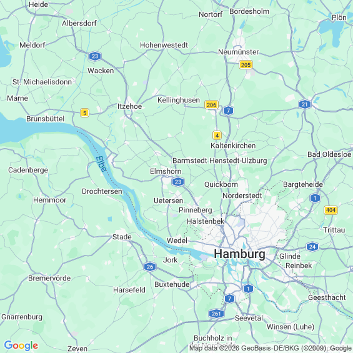
Task: Click the A24 highway shield east of Hamburg
Action: click(312, 247)
